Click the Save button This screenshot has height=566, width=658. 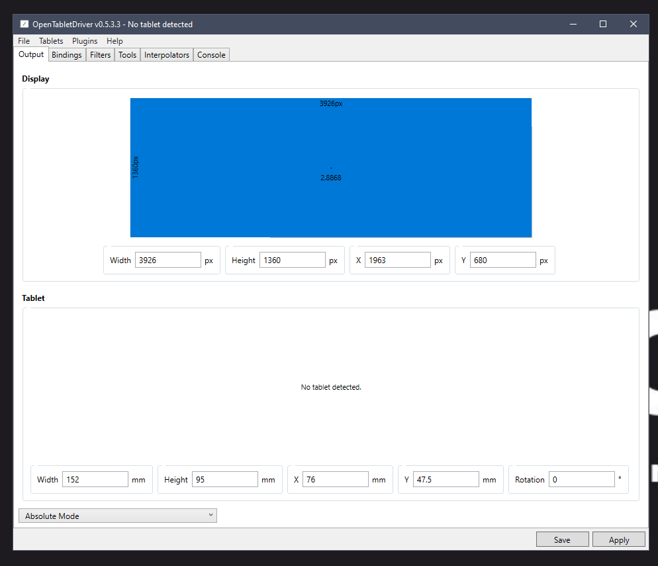562,539
